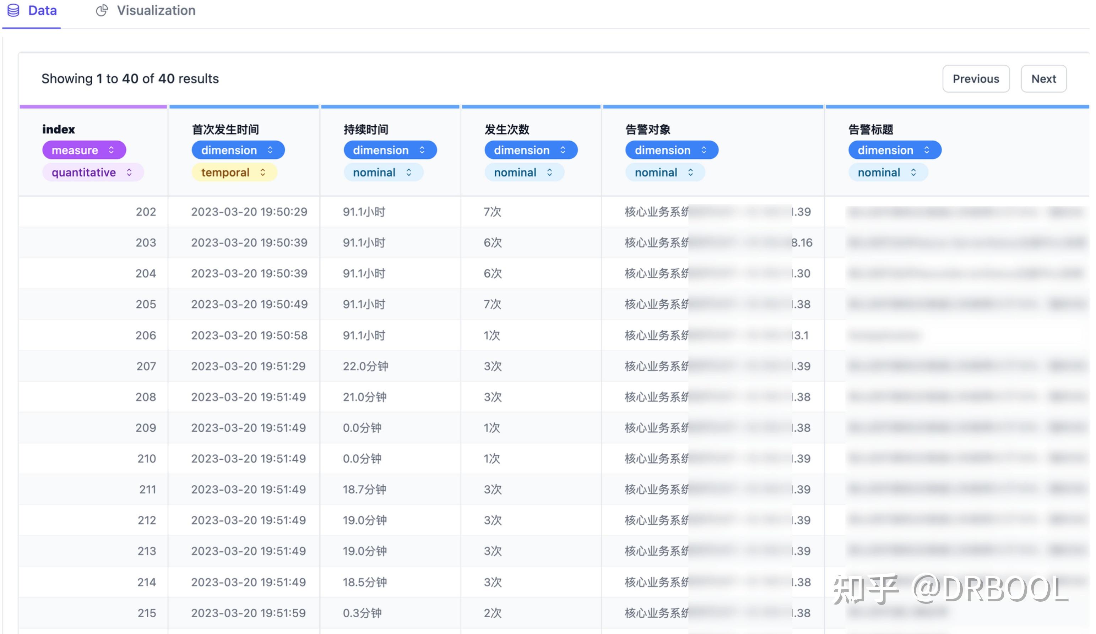Open the nominal type selector on 告警对象
Image resolution: width=1096 pixels, height=634 pixels.
(664, 172)
